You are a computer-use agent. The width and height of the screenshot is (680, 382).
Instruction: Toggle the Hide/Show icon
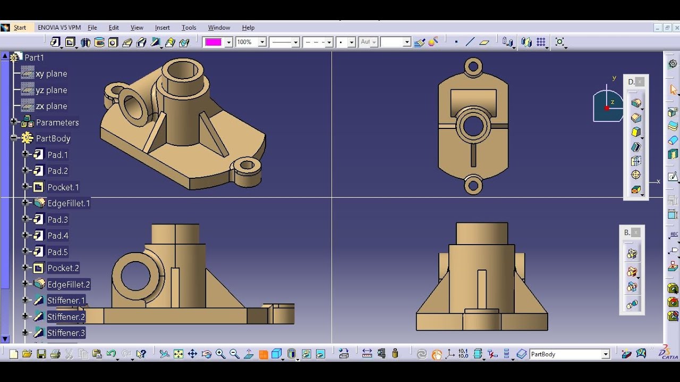tap(307, 354)
